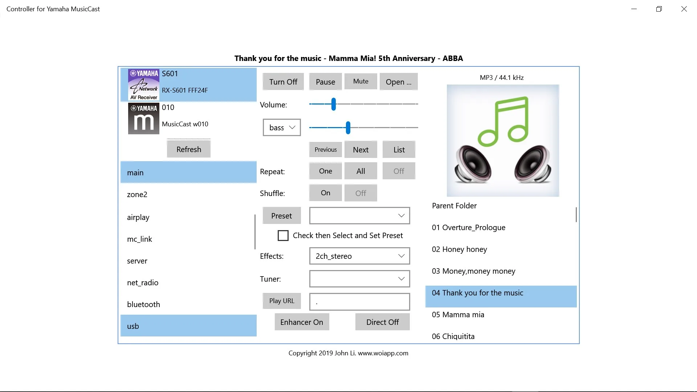Screen dimensions: 697x392
Task: Open the Preset dropdown list
Action: coord(360,216)
